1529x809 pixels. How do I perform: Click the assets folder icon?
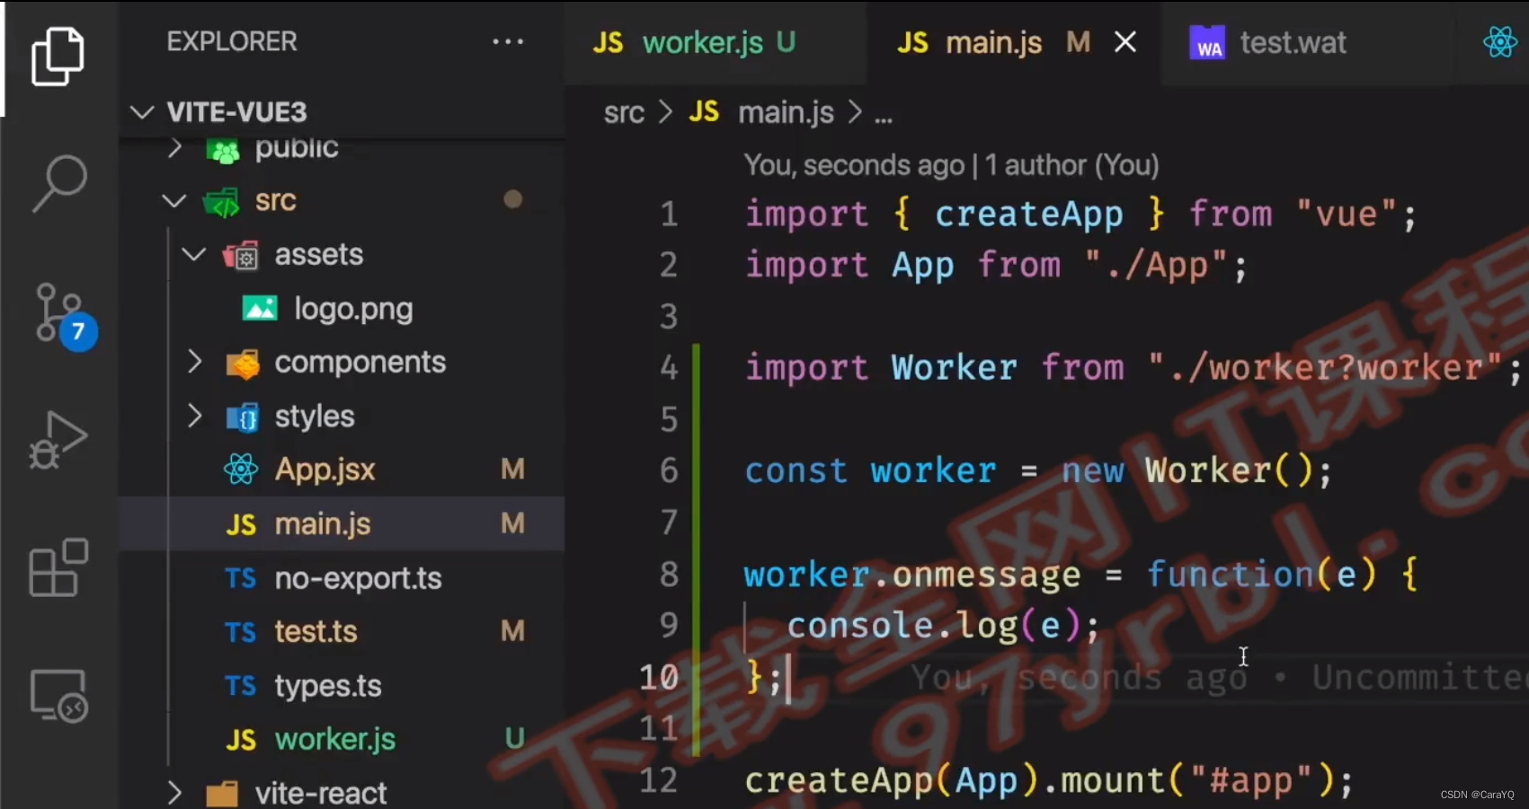[x=241, y=256]
